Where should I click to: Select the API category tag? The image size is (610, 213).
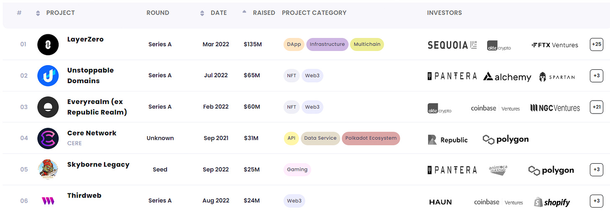pos(291,138)
